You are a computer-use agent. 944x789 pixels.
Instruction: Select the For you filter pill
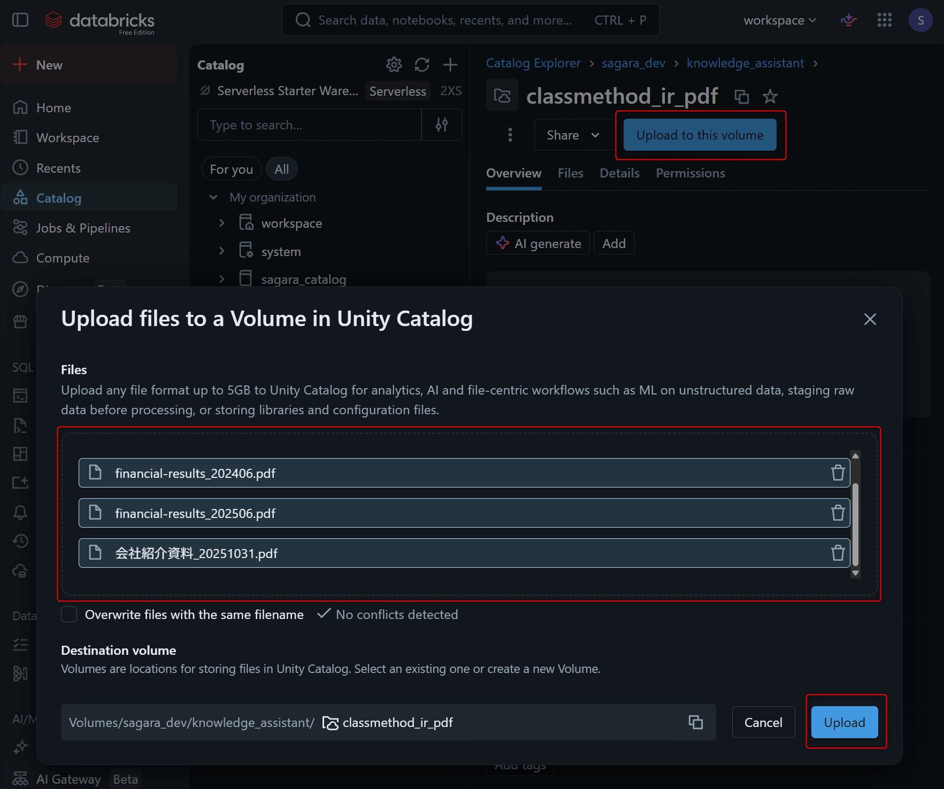coord(231,169)
